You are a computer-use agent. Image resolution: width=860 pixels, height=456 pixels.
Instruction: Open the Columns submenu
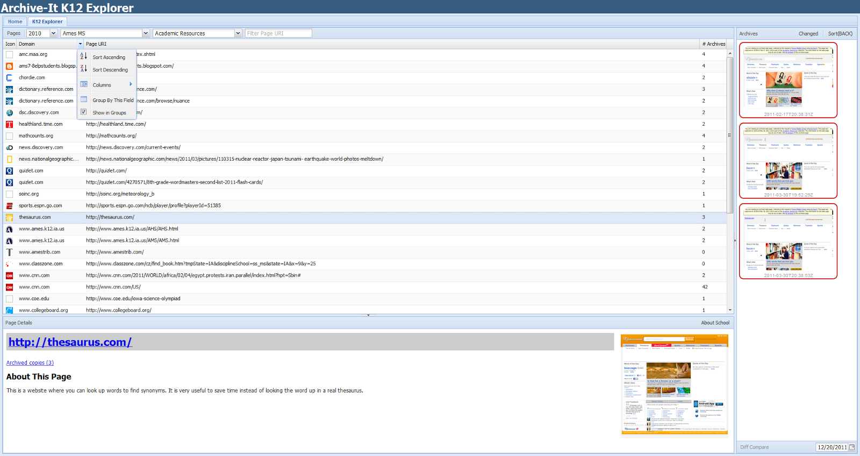point(106,85)
